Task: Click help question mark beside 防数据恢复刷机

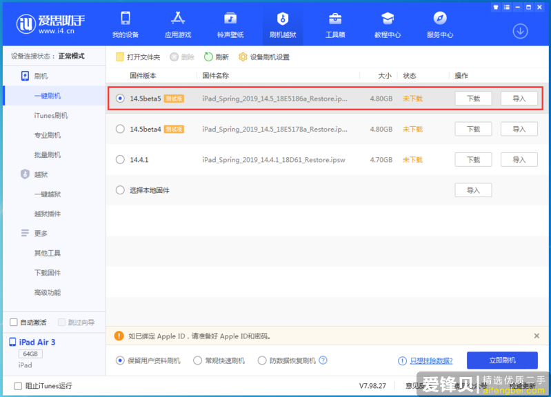Action: (323, 360)
